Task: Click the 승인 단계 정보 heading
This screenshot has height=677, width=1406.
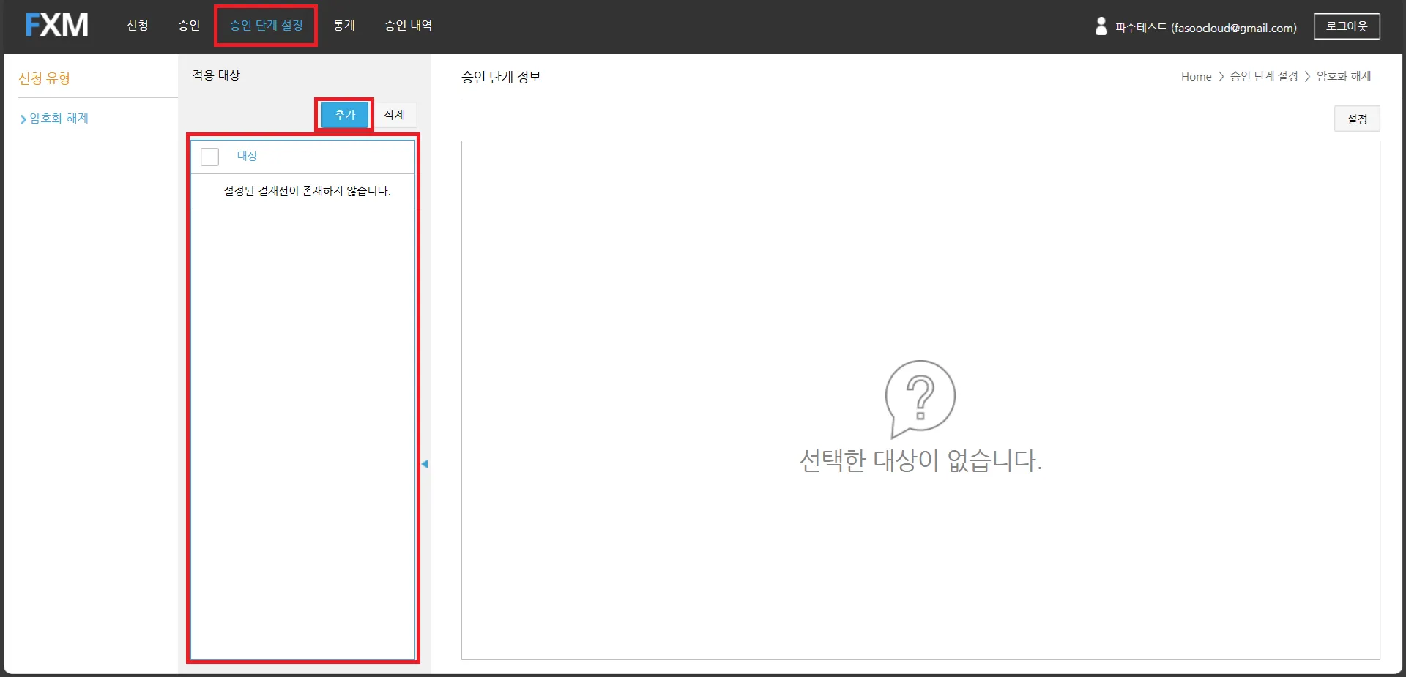Action: (501, 77)
